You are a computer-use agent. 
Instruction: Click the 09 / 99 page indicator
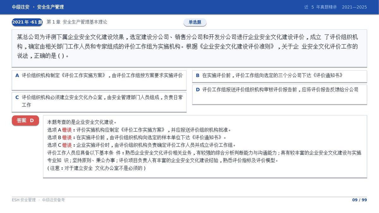359,200
